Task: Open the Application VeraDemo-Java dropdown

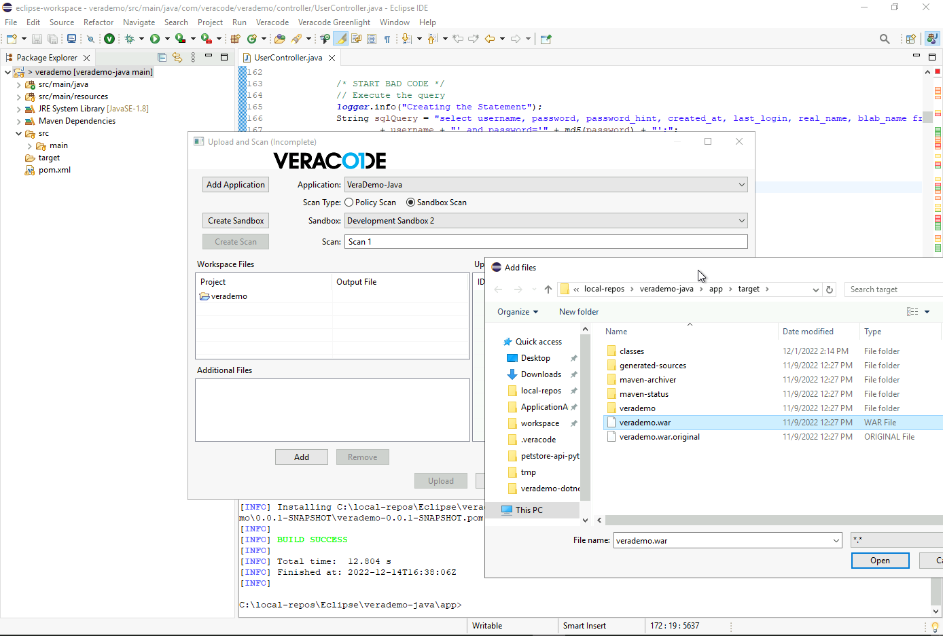Action: coord(741,185)
